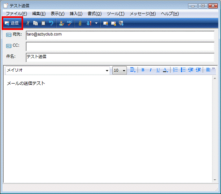Open the 書式(O) menu
This screenshot has height=194, width=221.
94,14
